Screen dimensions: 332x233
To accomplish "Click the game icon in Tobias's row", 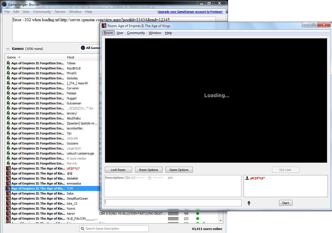I will click(x=8, y=63).
